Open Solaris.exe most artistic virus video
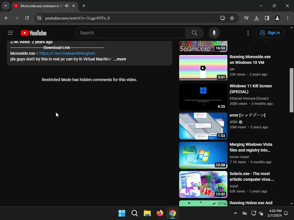The height and width of the screenshot is (220, 294). point(252,176)
